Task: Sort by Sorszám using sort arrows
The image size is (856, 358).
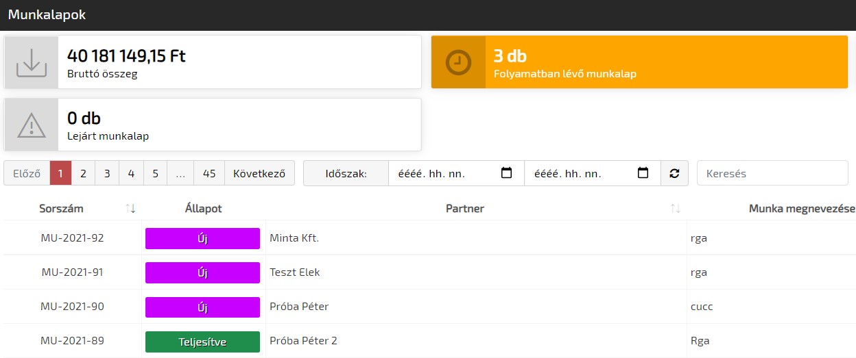Action: [130, 209]
